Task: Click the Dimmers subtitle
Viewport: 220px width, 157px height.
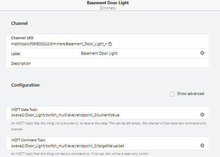Action: (109, 8)
